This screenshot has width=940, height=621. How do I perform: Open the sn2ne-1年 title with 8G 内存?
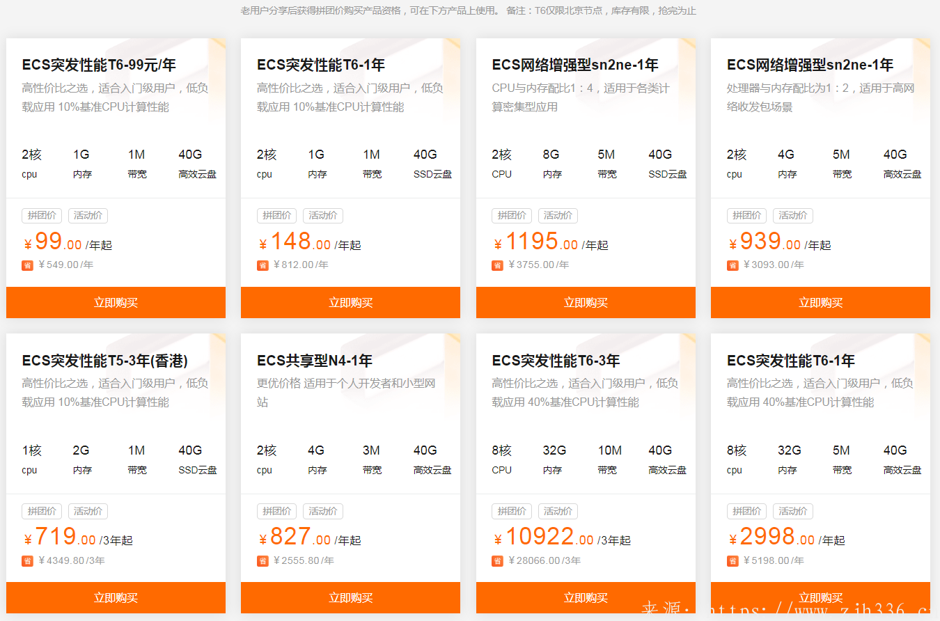pos(575,65)
